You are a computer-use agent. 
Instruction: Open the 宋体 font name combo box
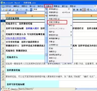[x=39, y=10]
